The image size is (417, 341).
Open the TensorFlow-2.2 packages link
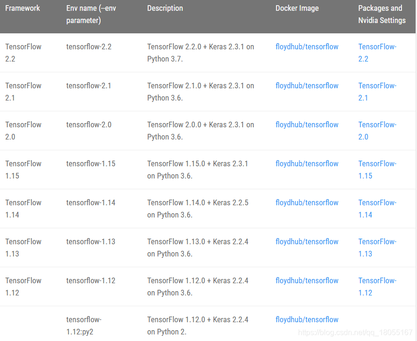pyautogui.click(x=378, y=53)
